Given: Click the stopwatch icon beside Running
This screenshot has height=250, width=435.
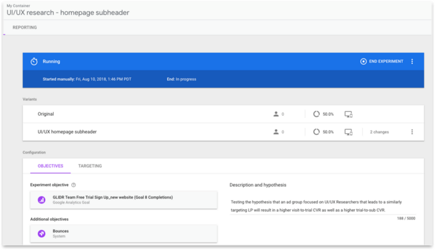Looking at the screenshot, I should pyautogui.click(x=34, y=61).
